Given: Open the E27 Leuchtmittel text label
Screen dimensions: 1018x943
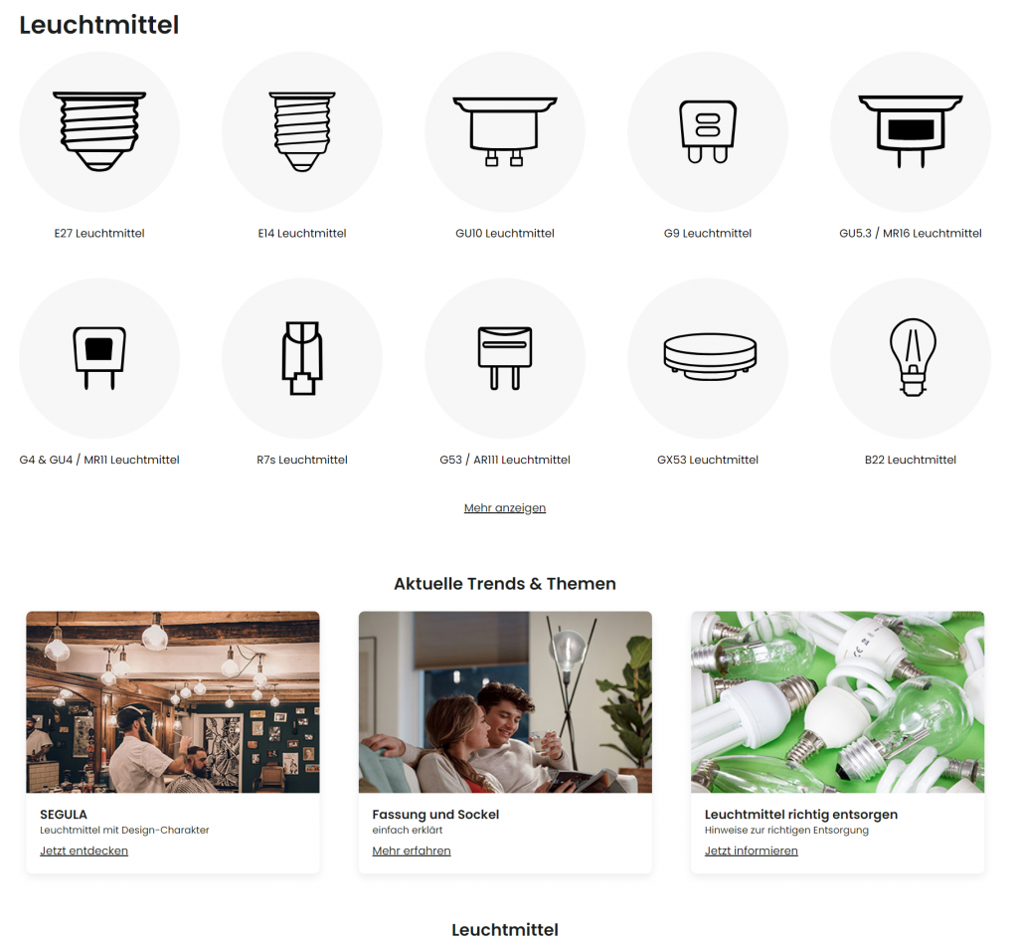Looking at the screenshot, I should 99,233.
